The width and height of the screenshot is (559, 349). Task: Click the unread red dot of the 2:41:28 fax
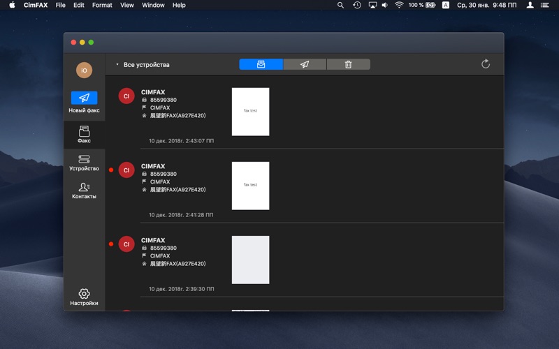click(x=111, y=170)
